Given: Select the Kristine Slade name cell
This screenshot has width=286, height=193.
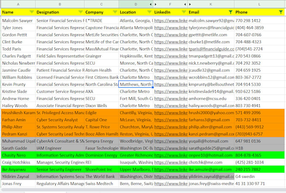Looking at the screenshot, I should [x=18, y=91].
